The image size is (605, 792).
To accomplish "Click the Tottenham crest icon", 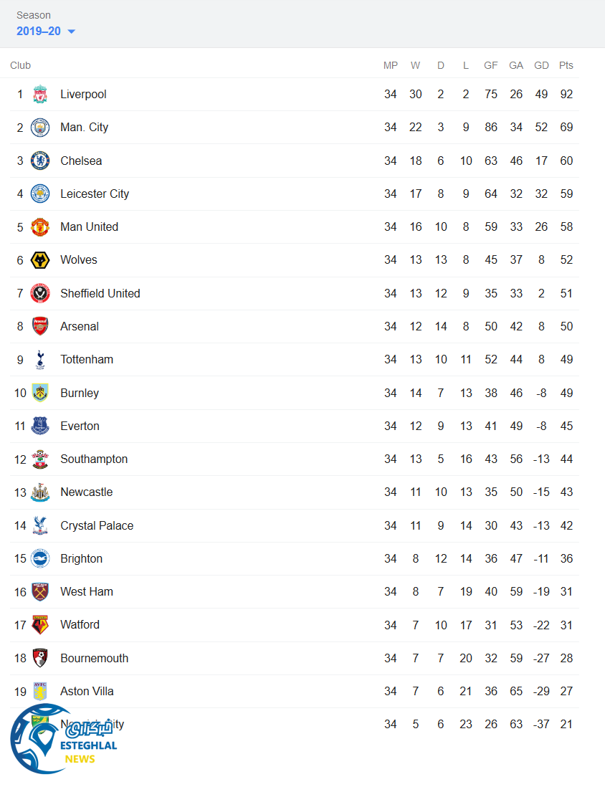I will [40, 360].
